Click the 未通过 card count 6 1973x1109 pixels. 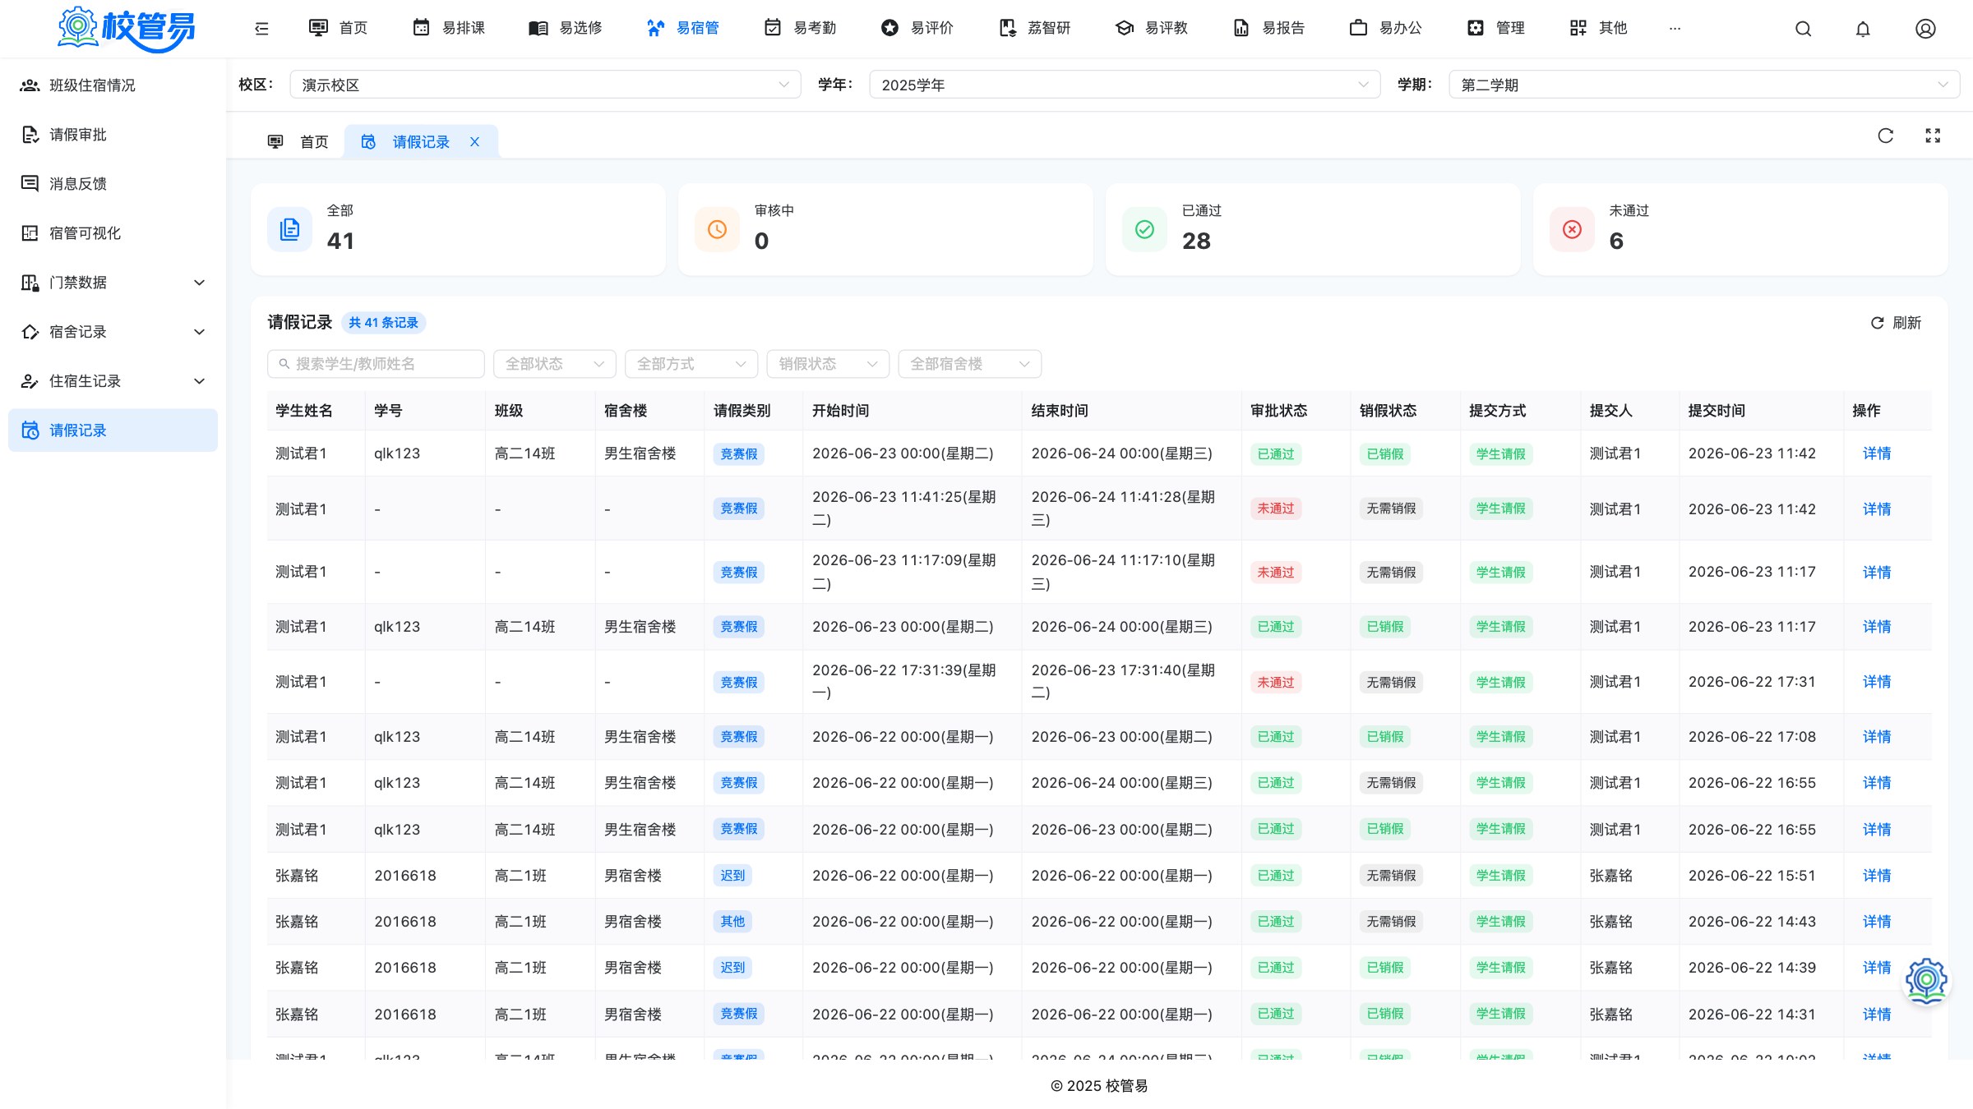[x=1616, y=241]
